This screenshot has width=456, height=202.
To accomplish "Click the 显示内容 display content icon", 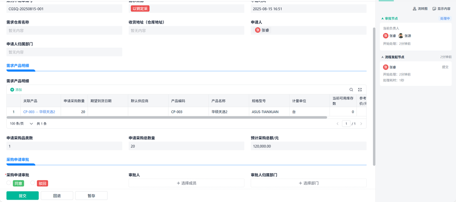I will (434, 9).
